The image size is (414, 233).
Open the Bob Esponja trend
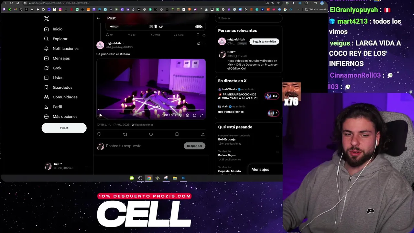(x=227, y=139)
